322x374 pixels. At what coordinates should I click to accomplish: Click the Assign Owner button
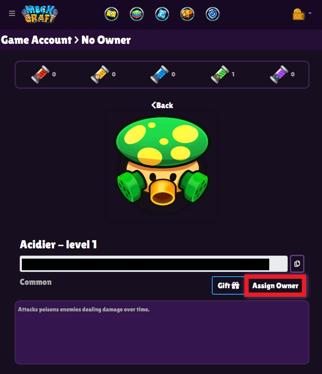(x=275, y=286)
